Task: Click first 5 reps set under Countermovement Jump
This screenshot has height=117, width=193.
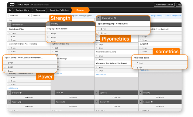Action: point(116,56)
